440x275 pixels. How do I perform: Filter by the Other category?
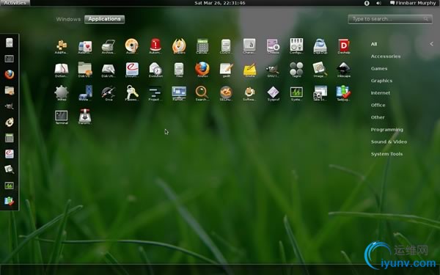[x=378, y=117]
